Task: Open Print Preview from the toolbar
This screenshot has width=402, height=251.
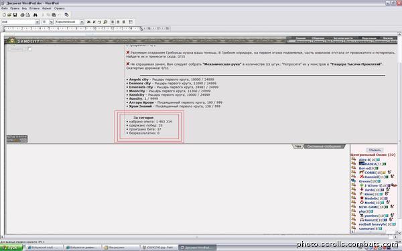Action: [27, 15]
